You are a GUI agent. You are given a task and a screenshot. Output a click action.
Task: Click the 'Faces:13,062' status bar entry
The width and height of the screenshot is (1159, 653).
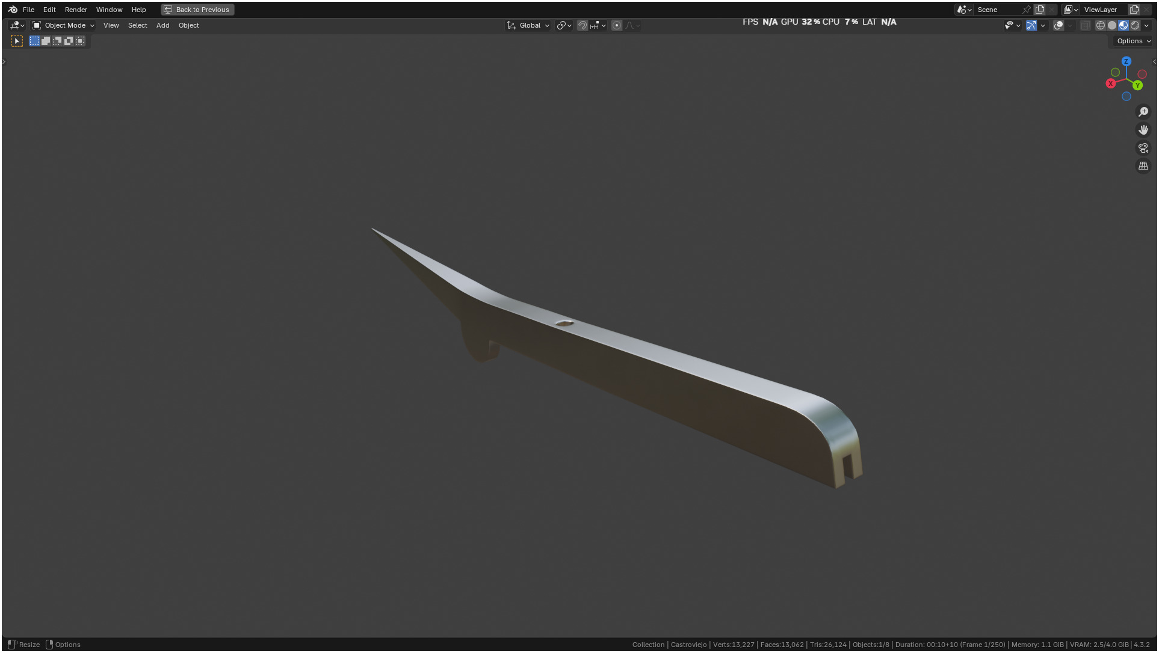782,645
